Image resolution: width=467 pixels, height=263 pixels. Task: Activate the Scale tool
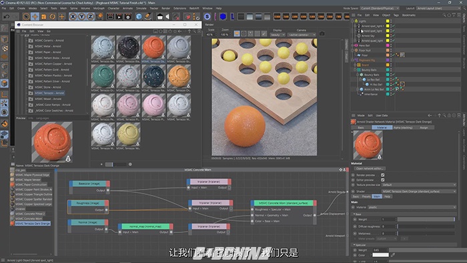(44, 17)
